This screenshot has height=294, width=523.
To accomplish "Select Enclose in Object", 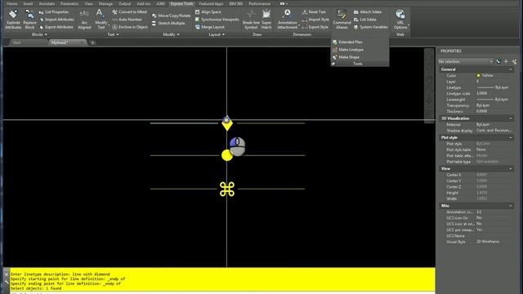I will coord(130,27).
